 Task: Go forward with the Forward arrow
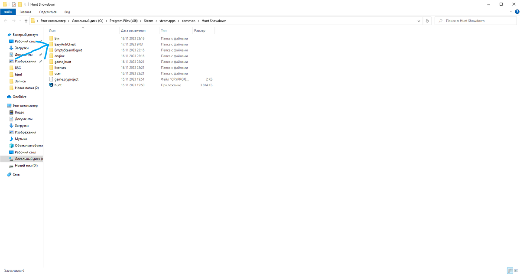tap(14, 21)
